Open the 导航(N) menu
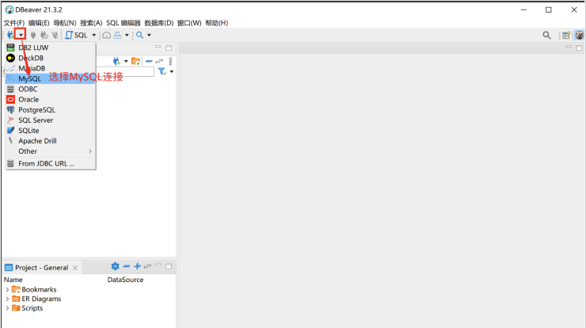 point(65,23)
